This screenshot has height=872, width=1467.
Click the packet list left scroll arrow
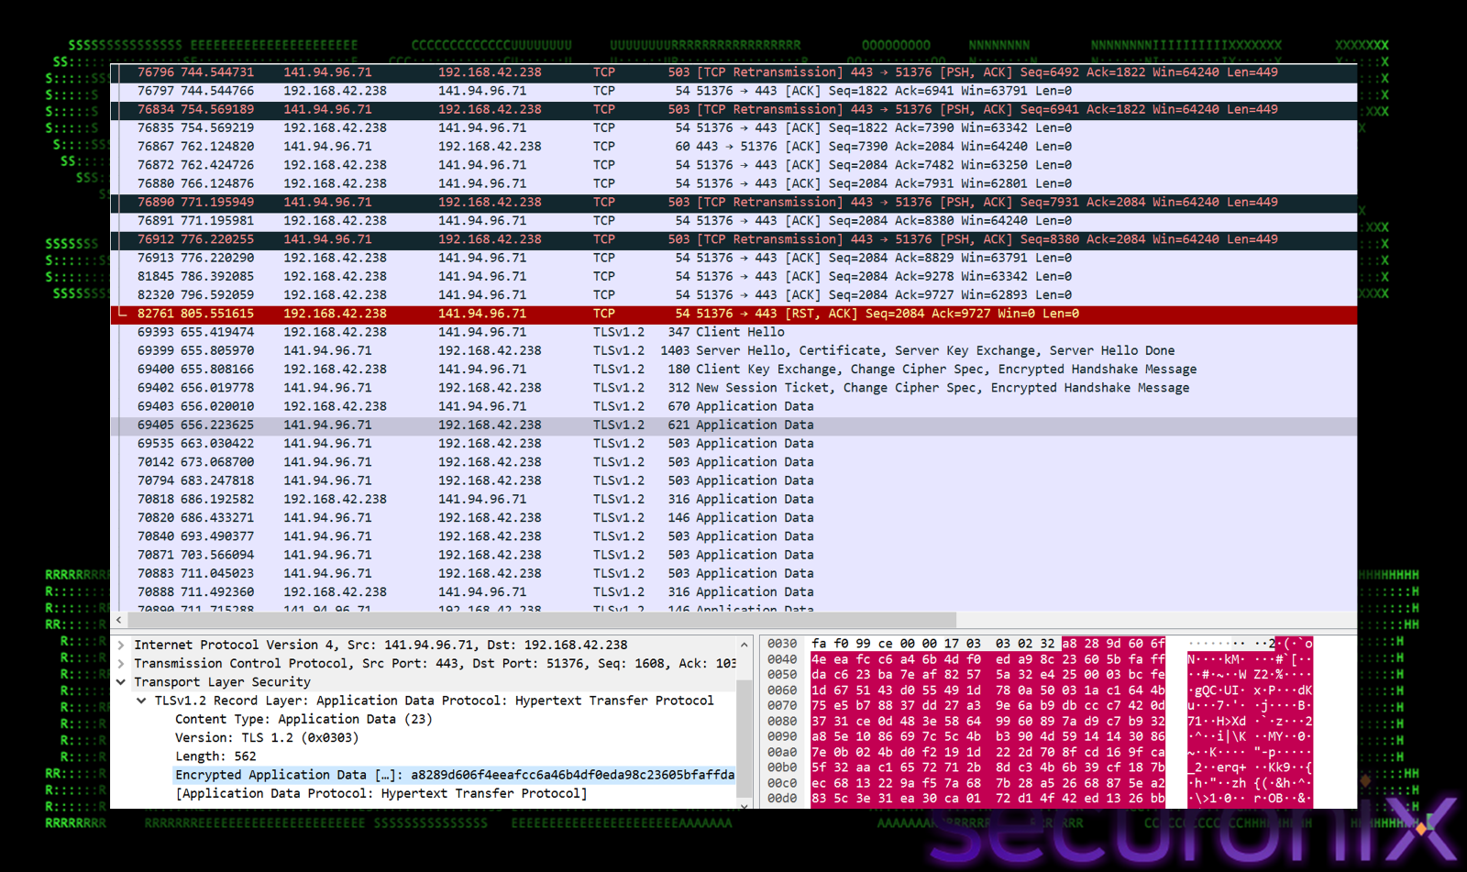pos(119,621)
